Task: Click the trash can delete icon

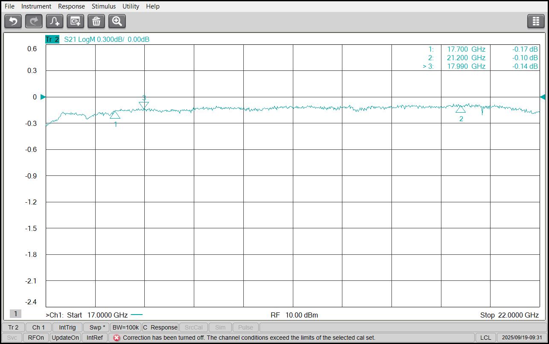Action: (96, 21)
